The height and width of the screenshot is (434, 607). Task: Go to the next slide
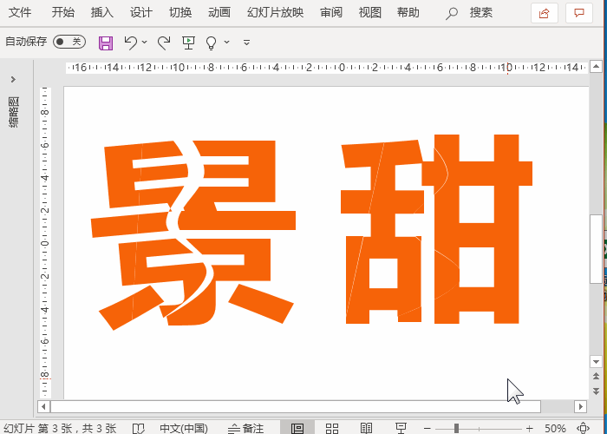tap(597, 391)
